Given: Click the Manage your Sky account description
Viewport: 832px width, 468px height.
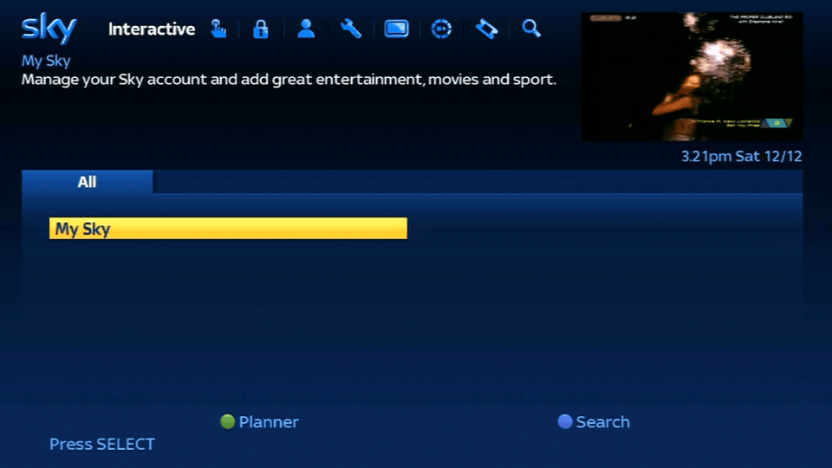Looking at the screenshot, I should pos(289,80).
